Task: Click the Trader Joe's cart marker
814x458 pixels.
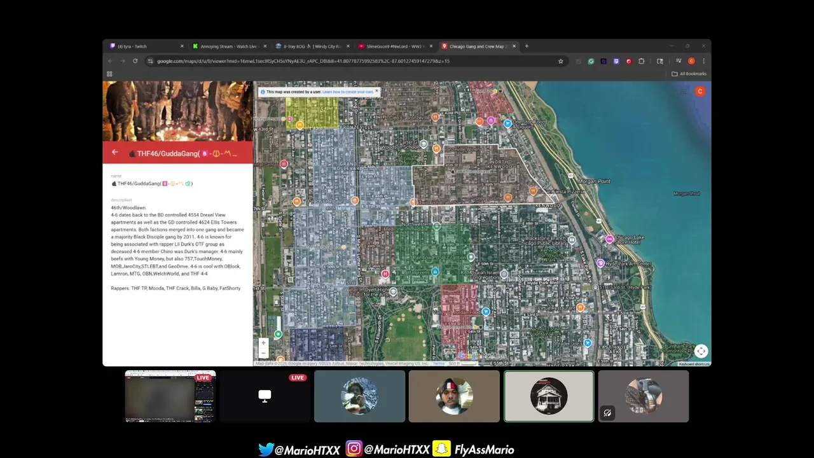Action: click(x=588, y=343)
